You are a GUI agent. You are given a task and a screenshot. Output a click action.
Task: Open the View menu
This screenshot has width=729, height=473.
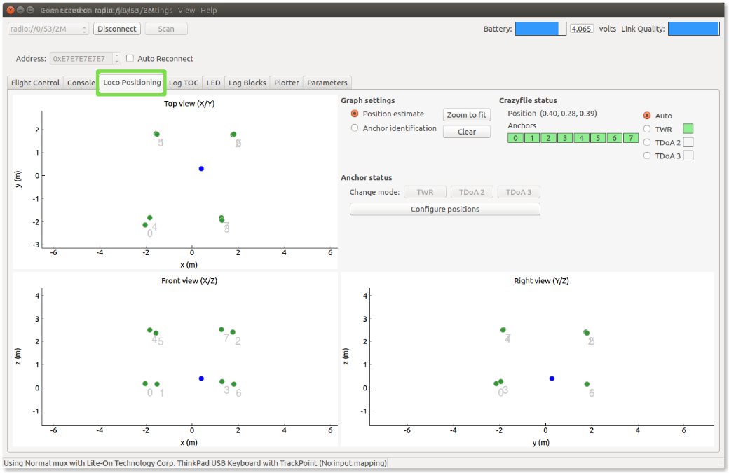coord(186,11)
